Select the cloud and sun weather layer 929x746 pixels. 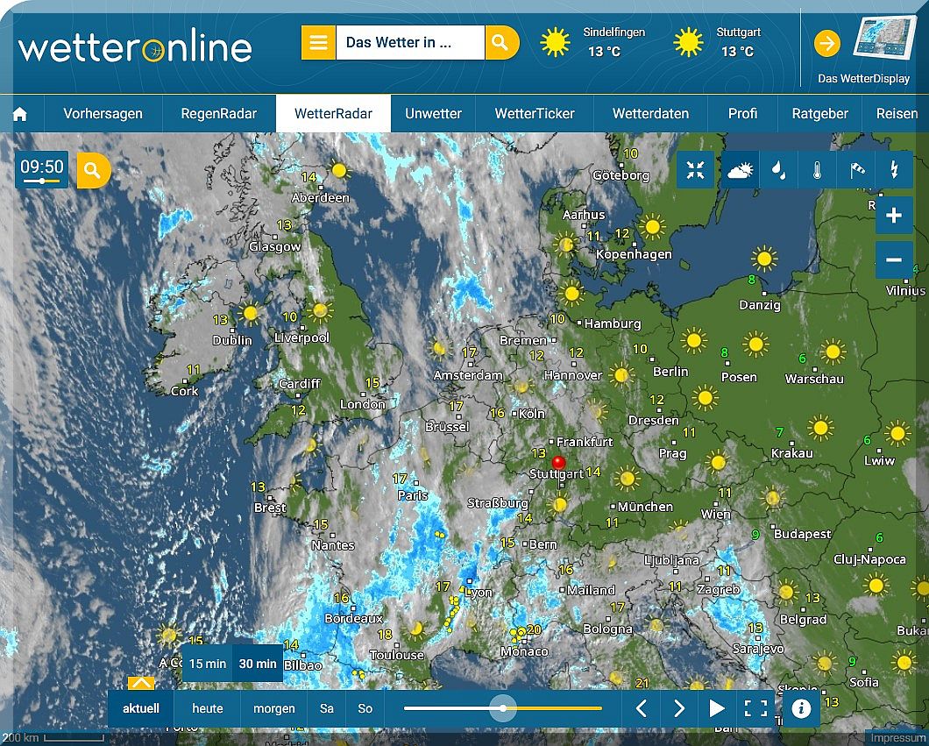click(741, 170)
